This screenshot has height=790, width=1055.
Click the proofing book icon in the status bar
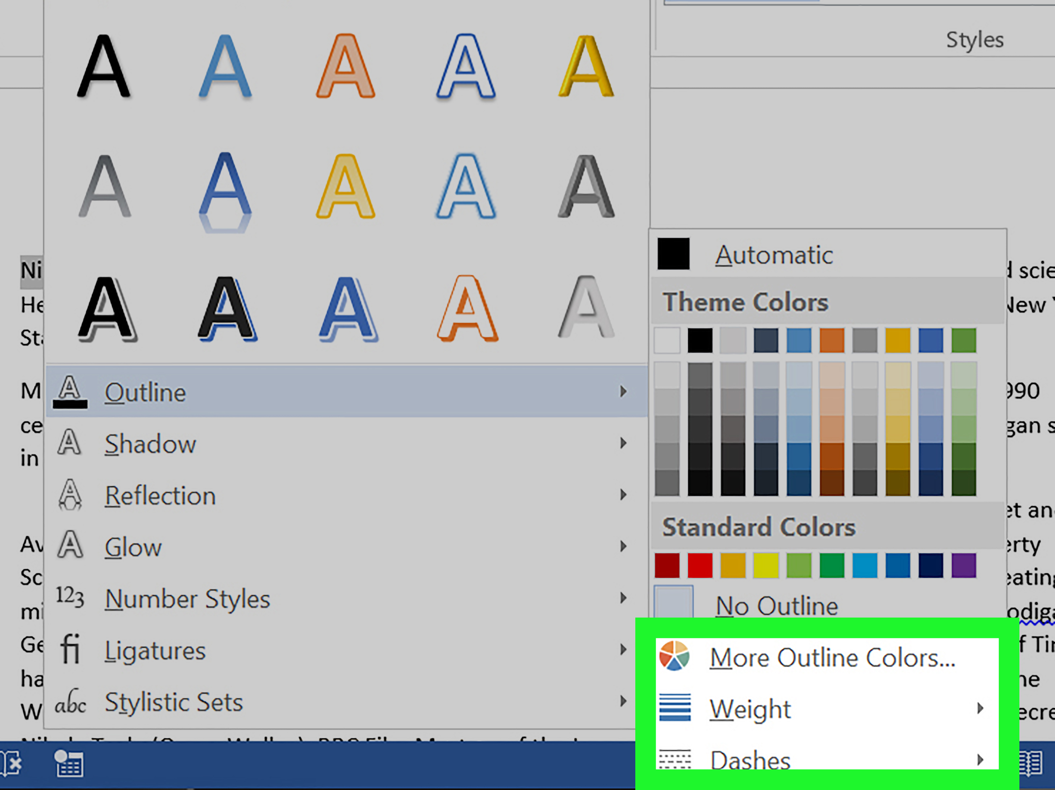(10, 764)
